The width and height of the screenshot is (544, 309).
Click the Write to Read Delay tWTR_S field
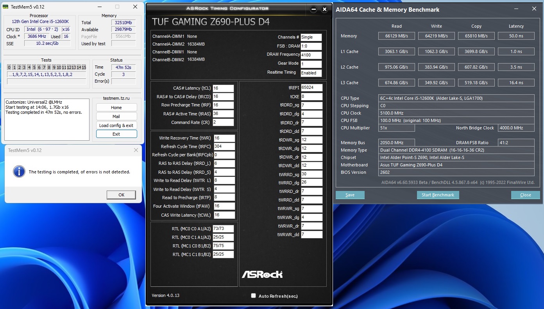(x=224, y=189)
